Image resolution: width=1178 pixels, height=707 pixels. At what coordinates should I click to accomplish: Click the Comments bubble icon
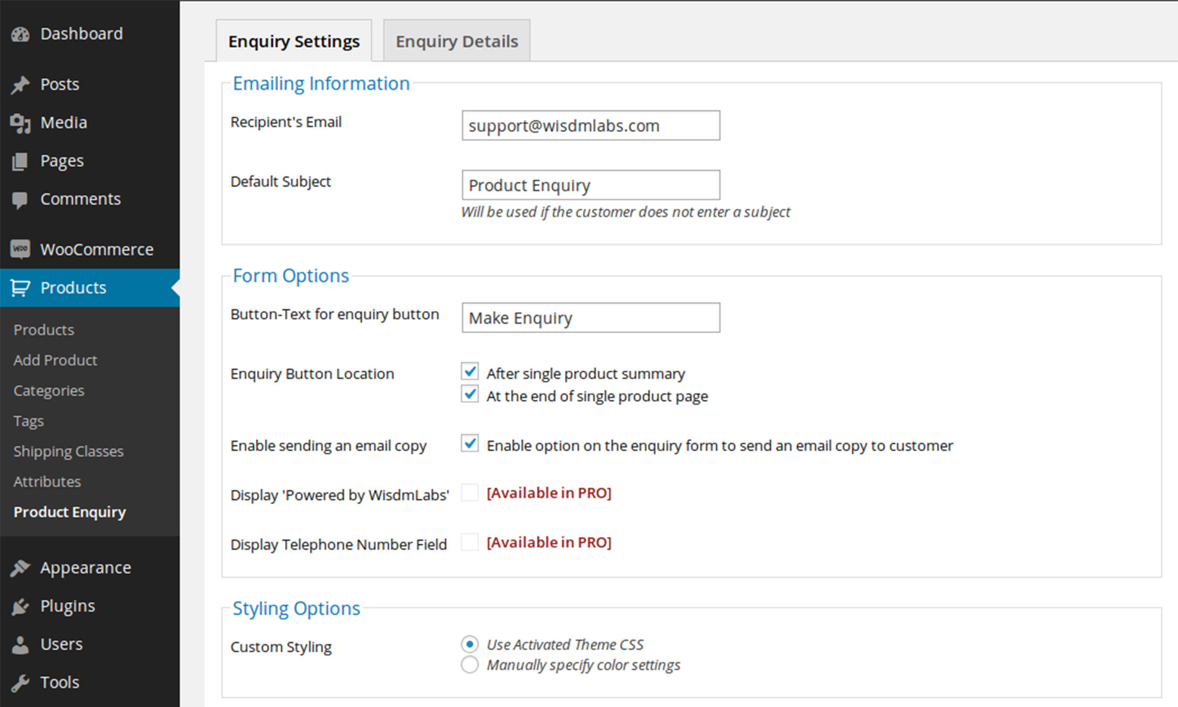tap(20, 200)
